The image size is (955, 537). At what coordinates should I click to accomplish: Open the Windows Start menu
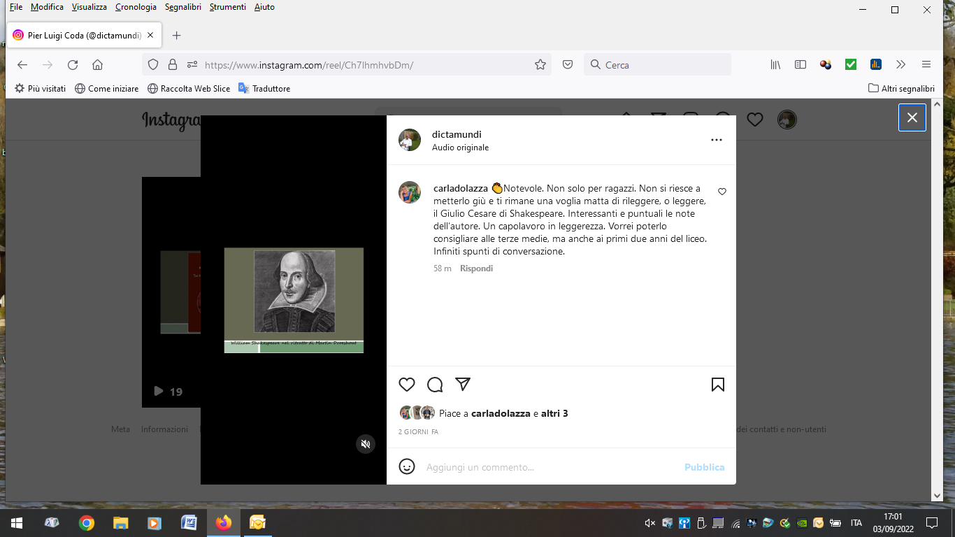click(x=17, y=522)
